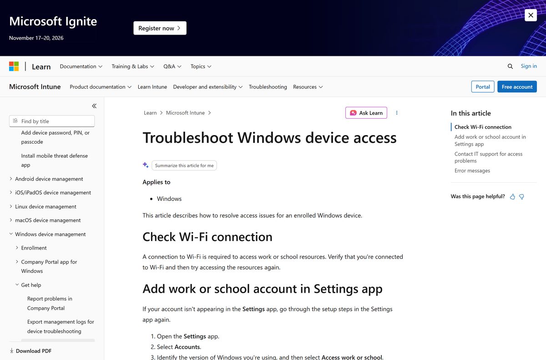The height and width of the screenshot is (360, 546).
Task: Open the Documentation dropdown menu
Action: pyautogui.click(x=81, y=66)
